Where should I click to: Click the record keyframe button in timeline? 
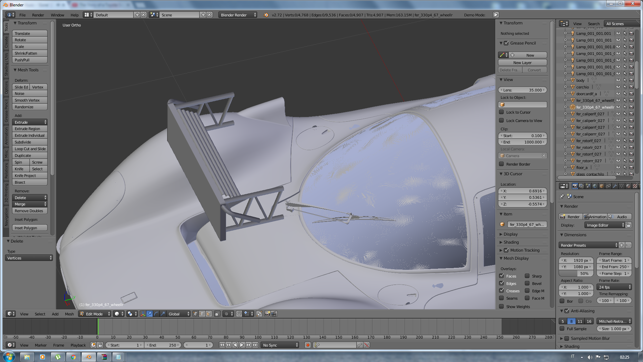(307, 345)
